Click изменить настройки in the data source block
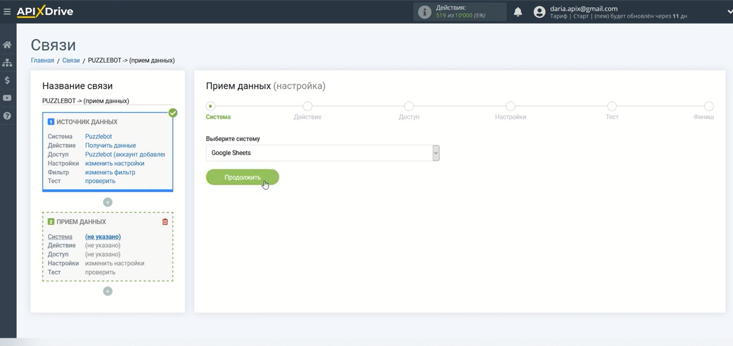The image size is (733, 346). point(115,163)
